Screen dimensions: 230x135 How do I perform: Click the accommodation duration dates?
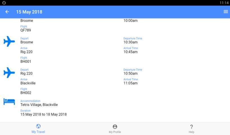click(43, 114)
